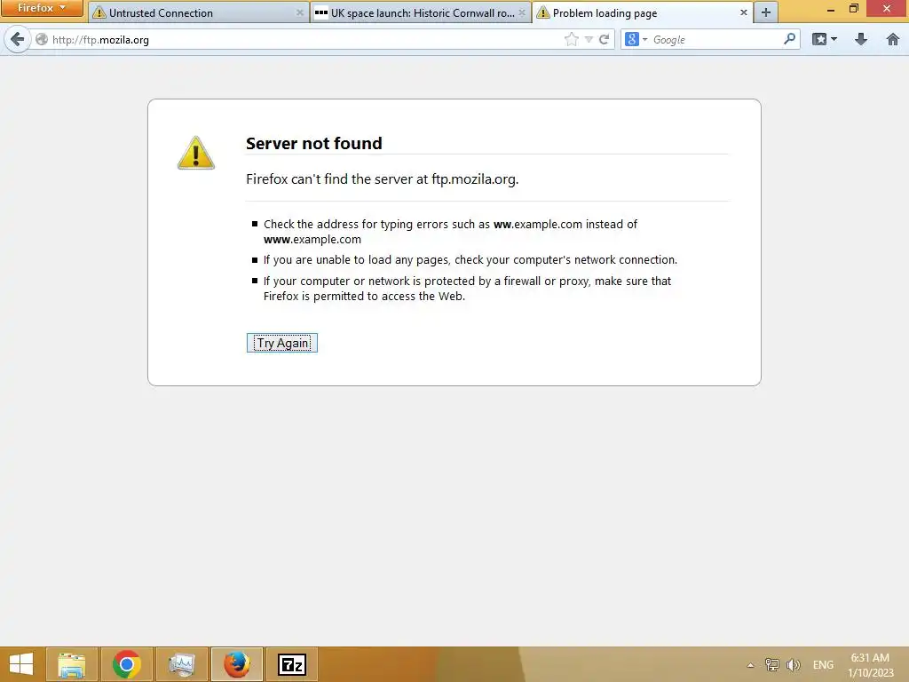Screen dimensions: 909x682
Task: Click the network tray icon
Action: coord(771,664)
